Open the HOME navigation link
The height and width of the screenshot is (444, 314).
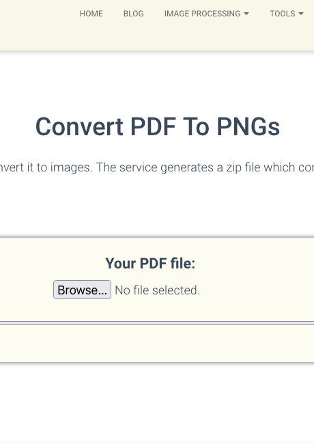click(91, 14)
